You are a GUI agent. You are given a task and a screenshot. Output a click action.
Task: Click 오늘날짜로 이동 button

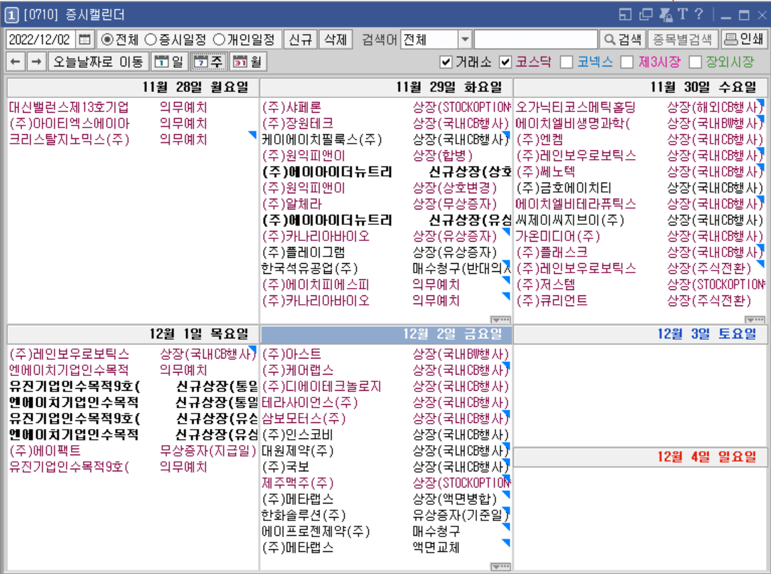click(x=98, y=62)
